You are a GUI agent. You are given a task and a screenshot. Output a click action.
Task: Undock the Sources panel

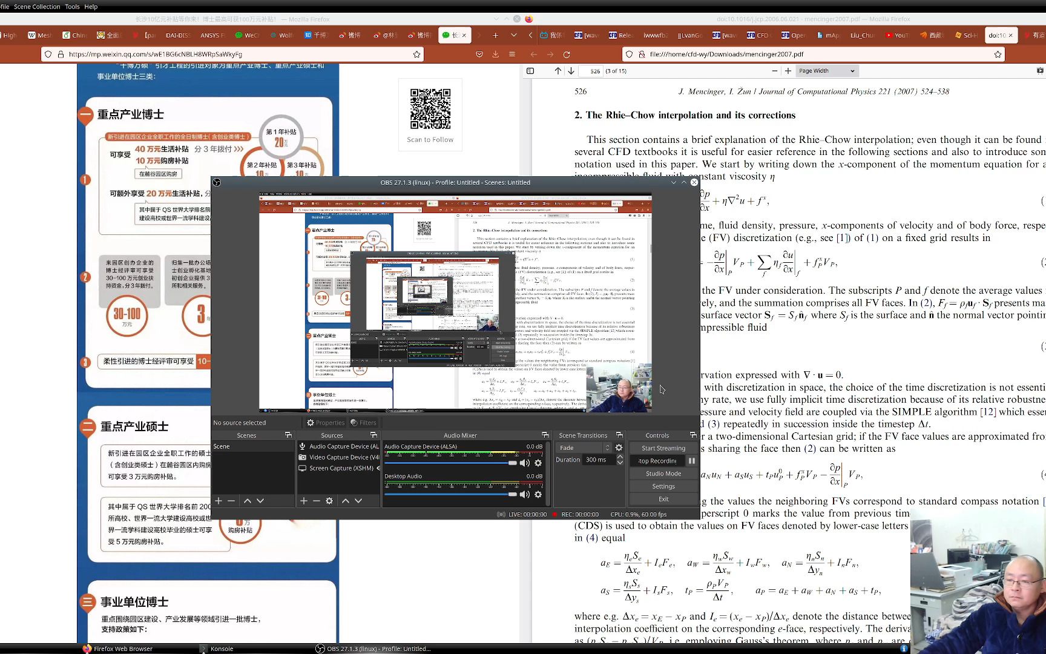(x=373, y=435)
